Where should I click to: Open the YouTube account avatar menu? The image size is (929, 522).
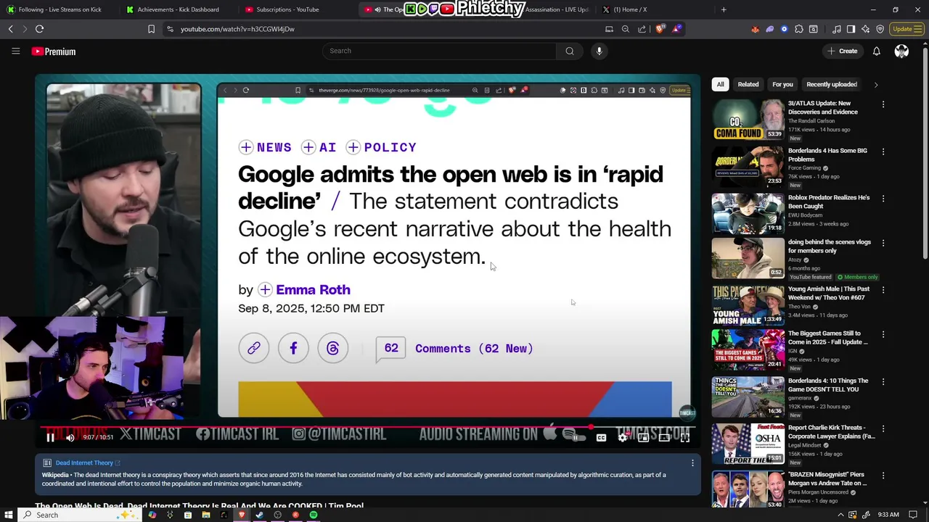click(901, 51)
